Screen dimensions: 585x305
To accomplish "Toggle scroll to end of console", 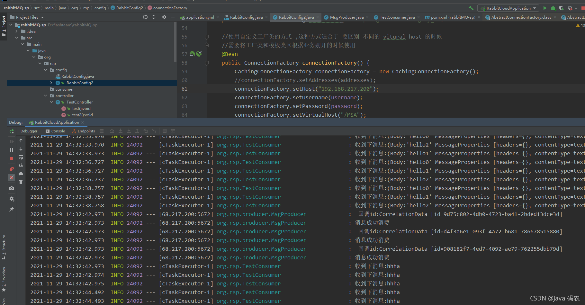I will (21, 166).
